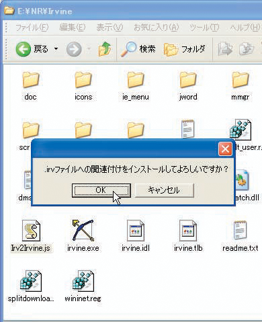The image size is (262, 322).
Task: Click the Move To toolbar icon
Action: [225, 49]
